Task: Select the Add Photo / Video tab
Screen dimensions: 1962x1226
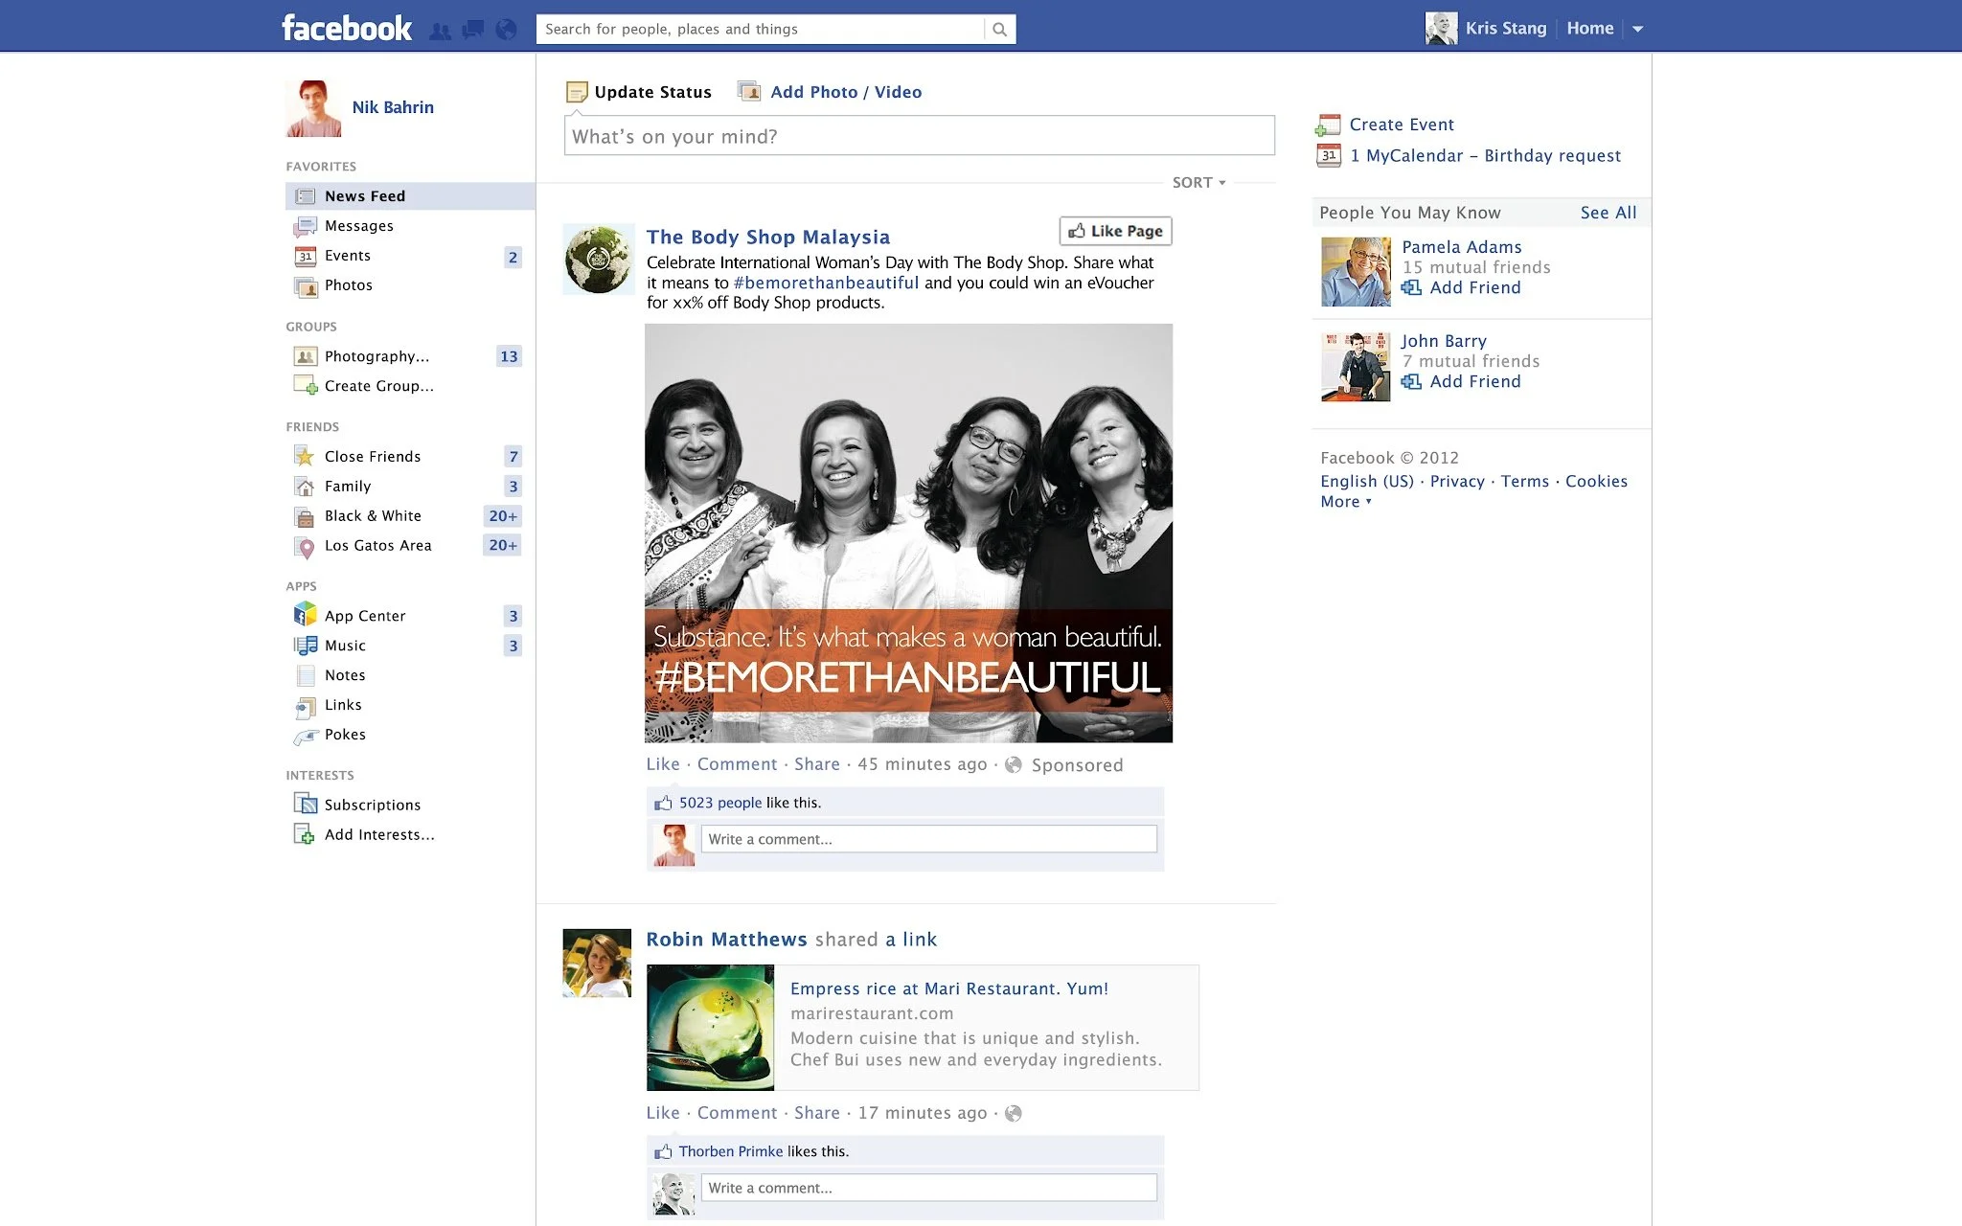Action: coord(830,92)
